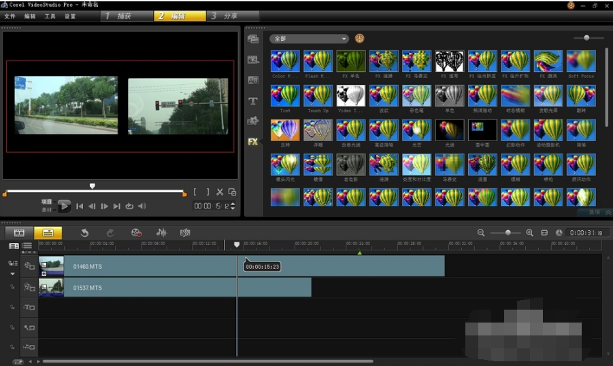Set mark-out with the right bracket button
Image resolution: width=613 pixels, height=366 pixels.
pyautogui.click(x=208, y=192)
